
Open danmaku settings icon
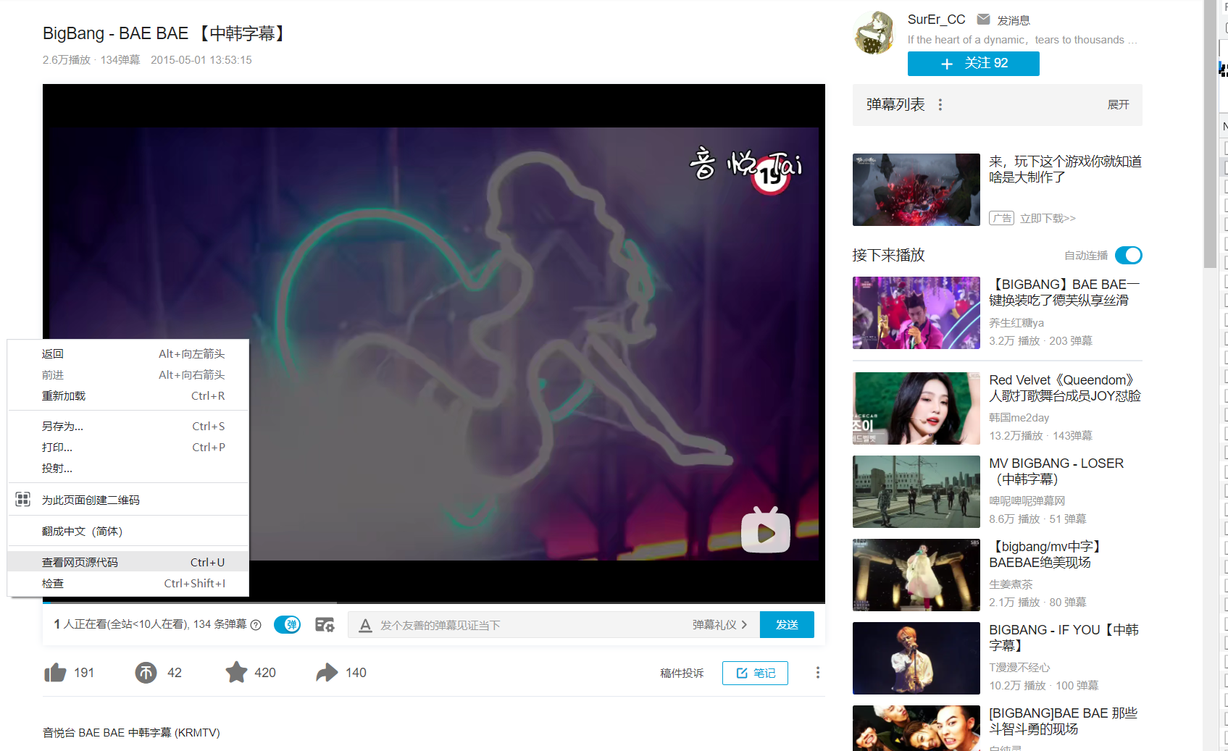pos(325,625)
